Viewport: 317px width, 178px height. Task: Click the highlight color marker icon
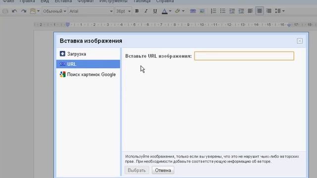[x=177, y=11]
